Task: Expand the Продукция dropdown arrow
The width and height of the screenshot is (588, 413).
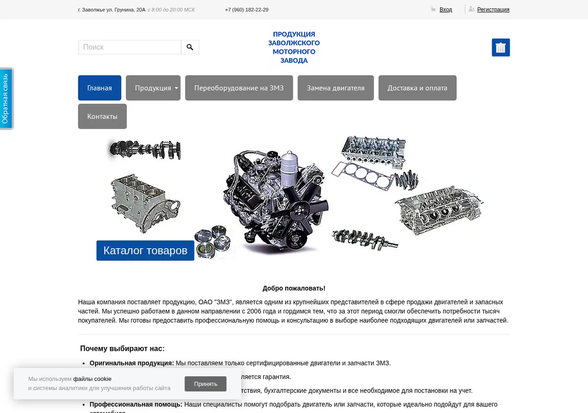Action: 176,88
